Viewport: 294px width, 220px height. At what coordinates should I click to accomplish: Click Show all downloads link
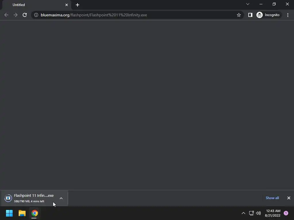tap(272, 198)
